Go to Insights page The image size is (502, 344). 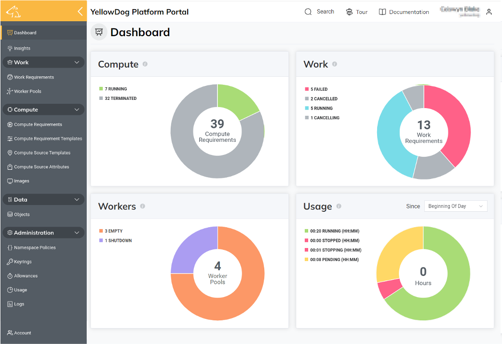coord(22,48)
